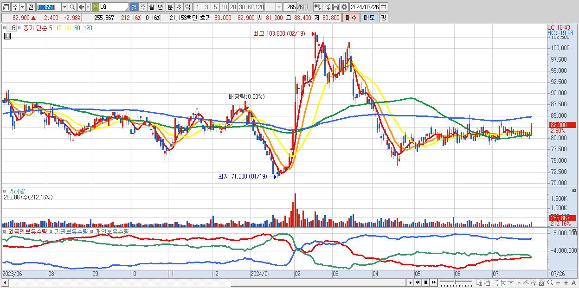This screenshot has width=579, height=288.
Task: Select the yearly (년) period toggle
Action: (160, 7)
